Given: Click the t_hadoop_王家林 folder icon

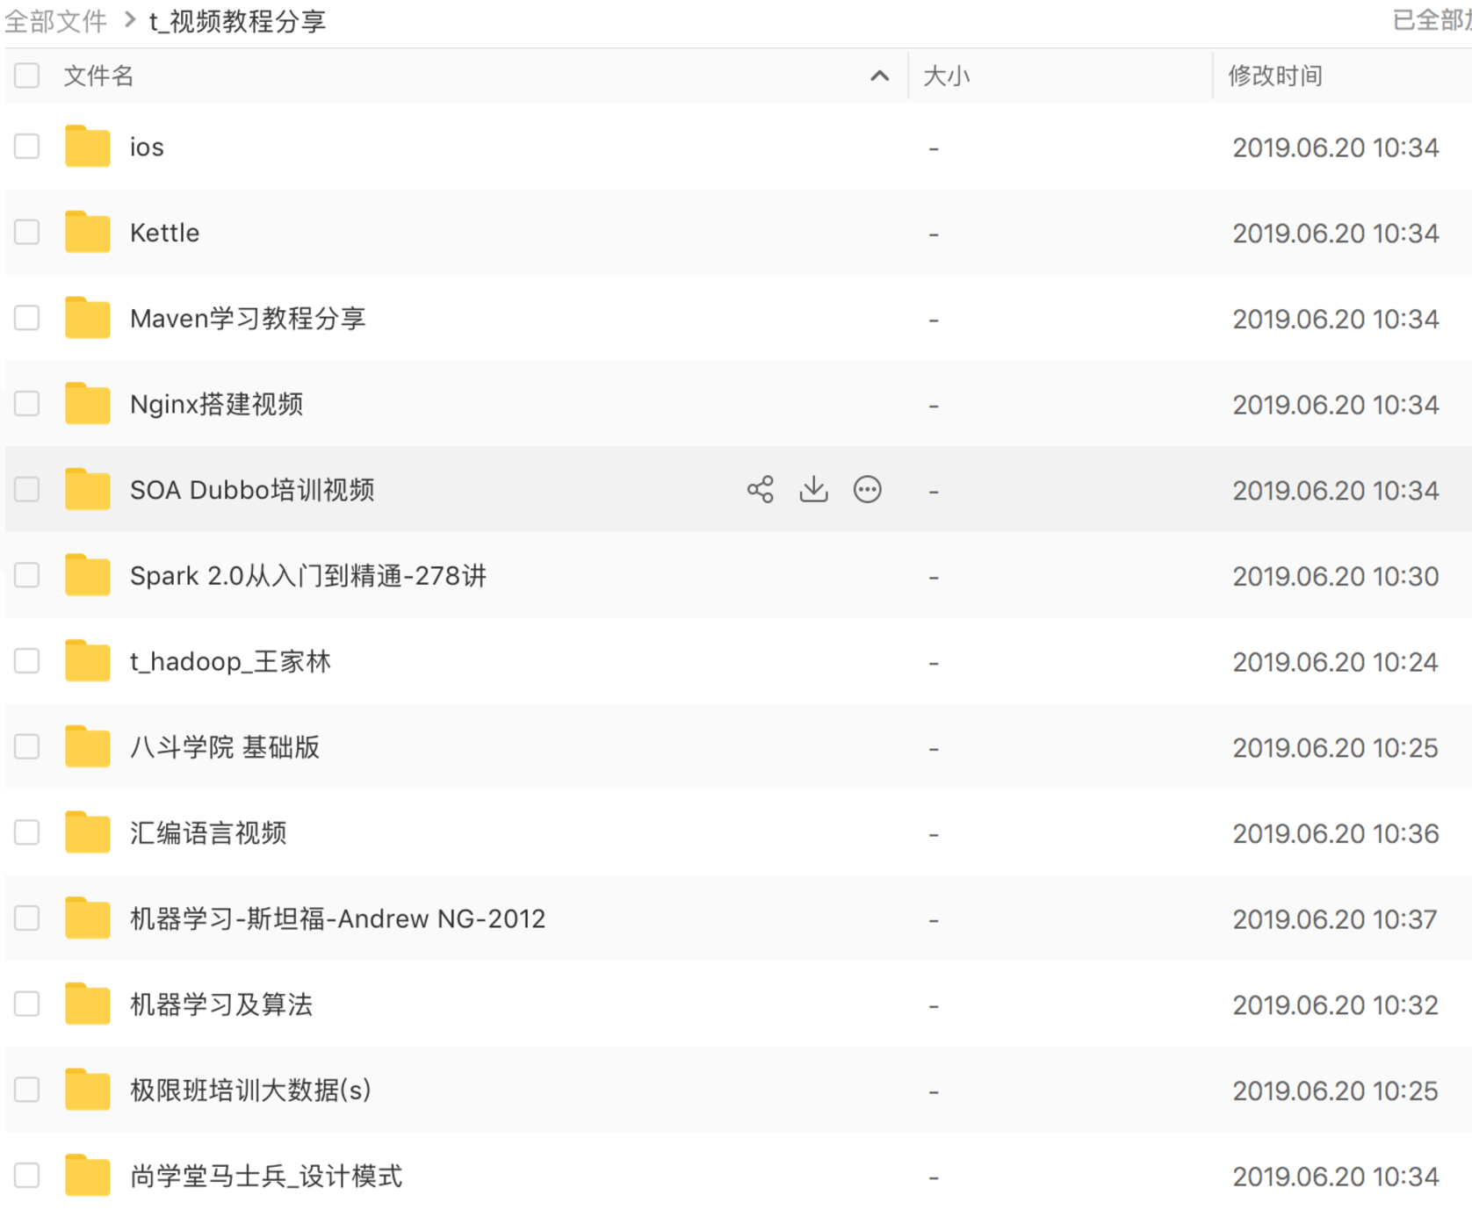Looking at the screenshot, I should (x=88, y=660).
